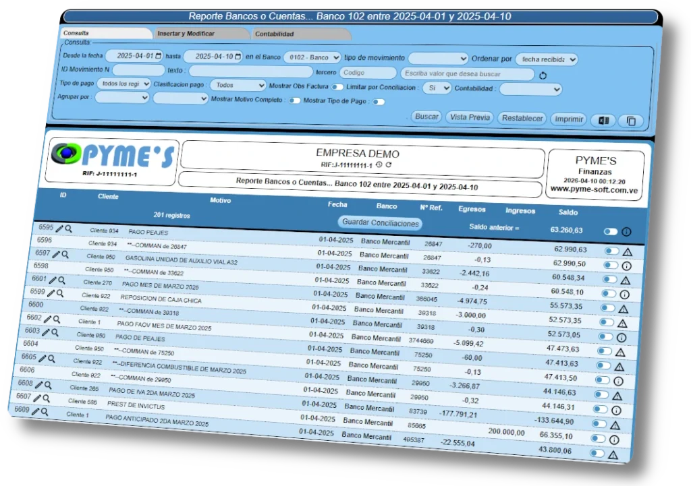691x486 pixels.
Task: Open the 'Clasificacion pago' dropdown
Action: tap(237, 85)
